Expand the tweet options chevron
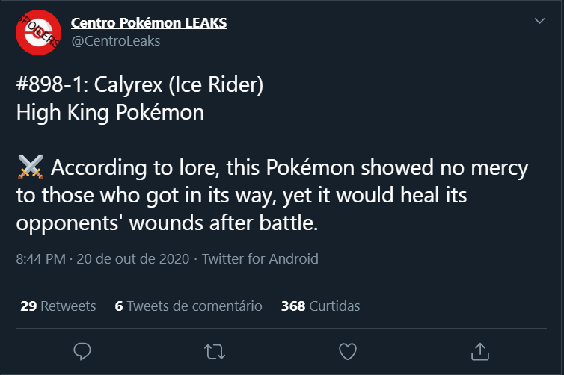This screenshot has height=375, width=564. click(x=539, y=22)
